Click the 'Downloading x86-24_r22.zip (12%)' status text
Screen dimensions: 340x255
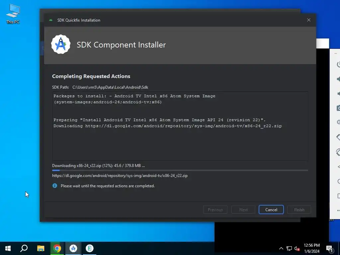click(x=98, y=166)
